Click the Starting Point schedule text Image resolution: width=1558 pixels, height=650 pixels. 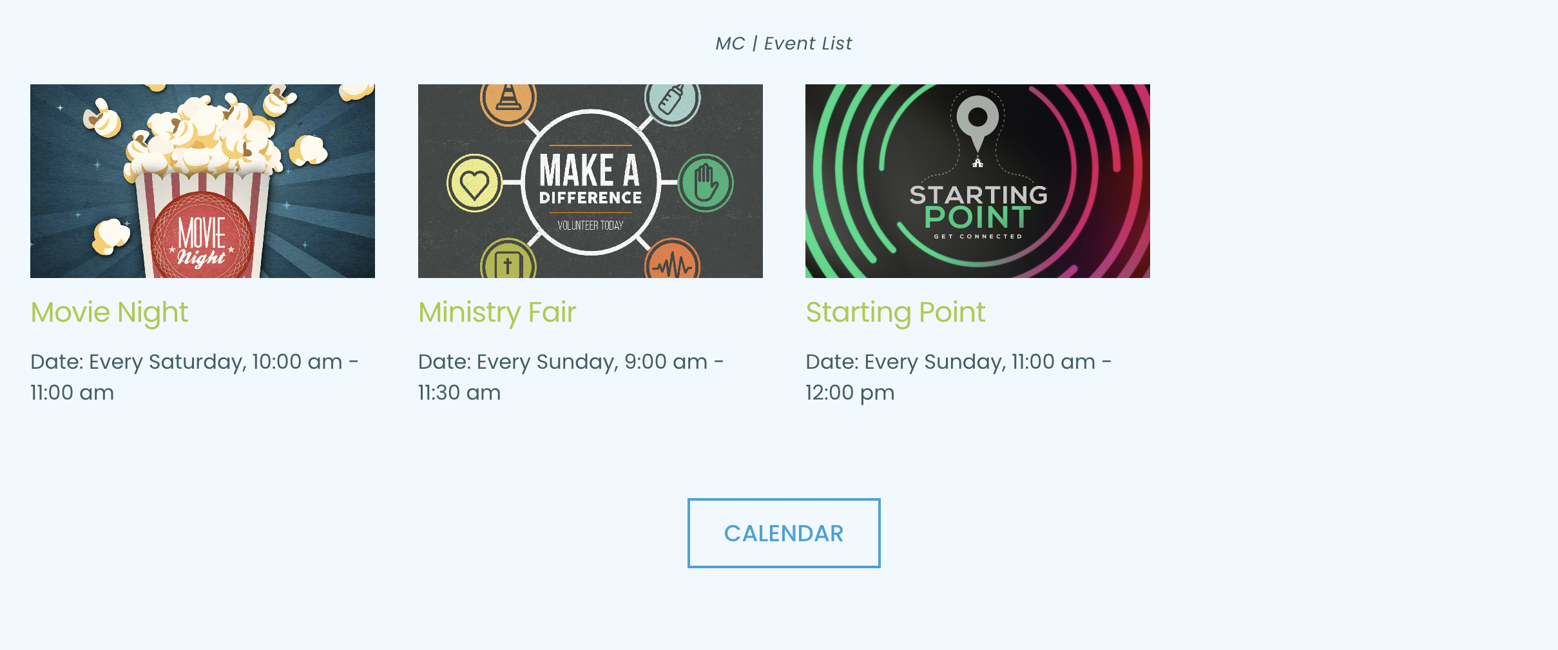959,376
